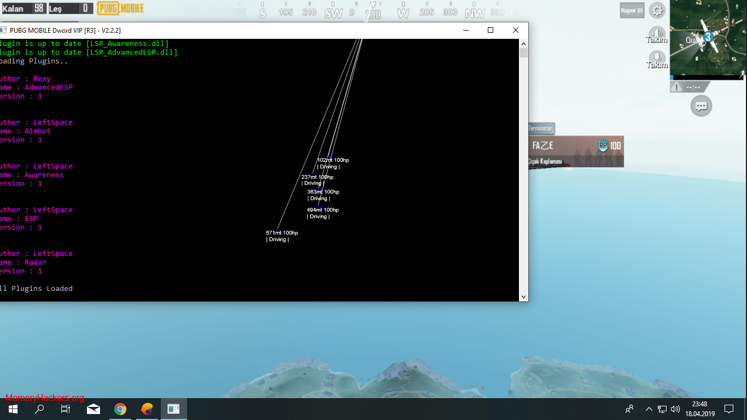The height and width of the screenshot is (420, 747).
Task: Switch to the active console taskbar icon
Action: click(174, 409)
